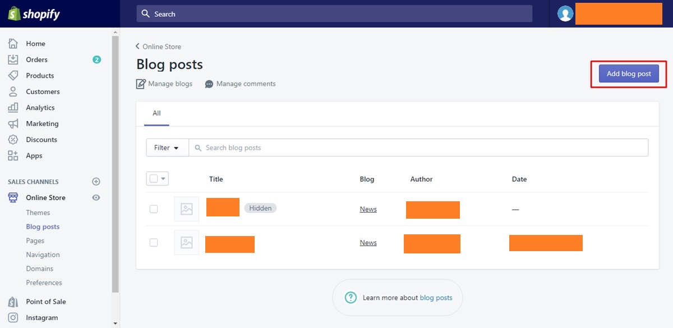Click the Manage comments link
Screen dimensions: 673x328
point(246,84)
